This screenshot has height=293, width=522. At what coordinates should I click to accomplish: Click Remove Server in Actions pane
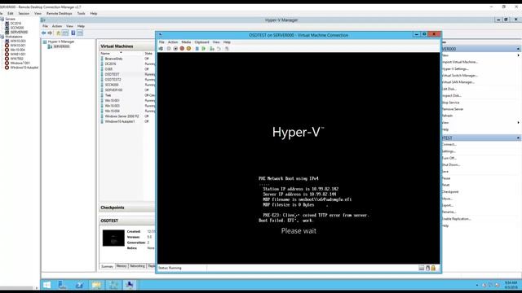pyautogui.click(x=453, y=109)
